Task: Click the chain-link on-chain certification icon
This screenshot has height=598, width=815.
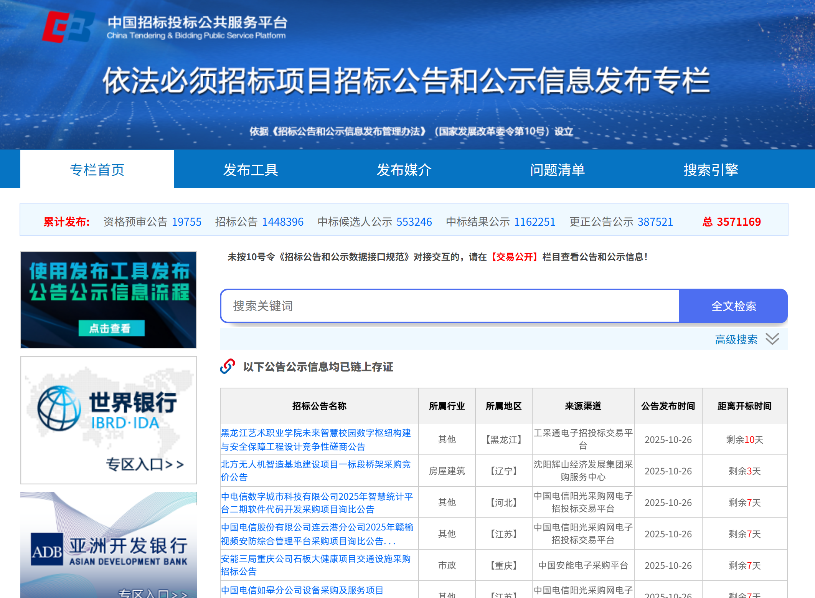Action: 228,367
